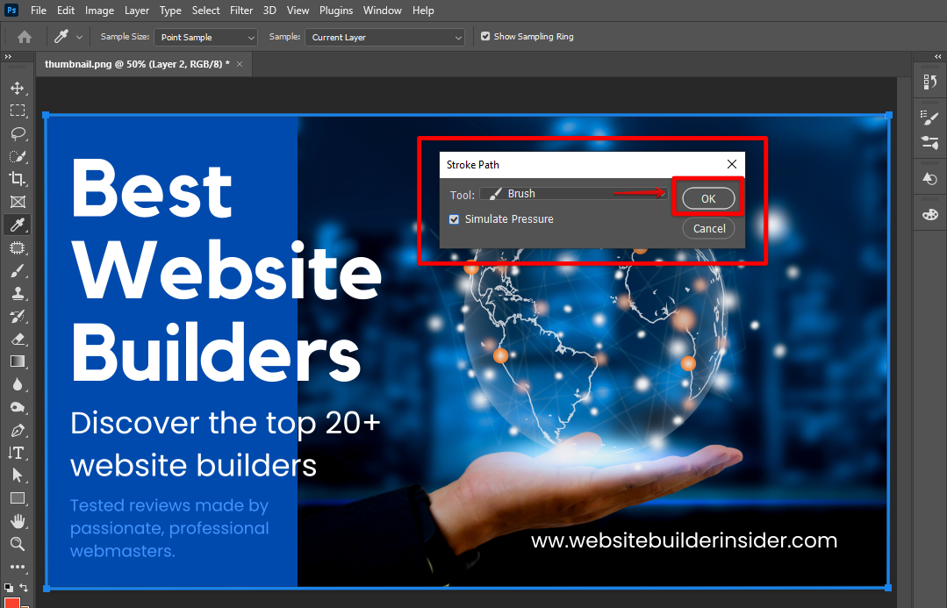Select the Lasso tool
Image resolution: width=947 pixels, height=608 pixels.
click(17, 134)
